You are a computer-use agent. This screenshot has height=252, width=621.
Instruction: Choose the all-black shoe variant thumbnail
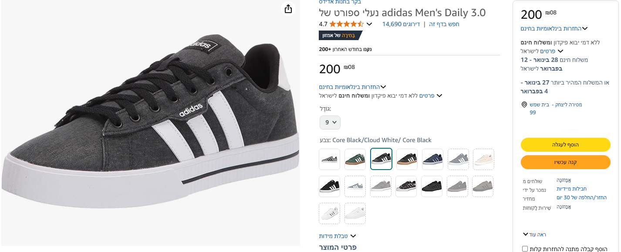coord(432,187)
